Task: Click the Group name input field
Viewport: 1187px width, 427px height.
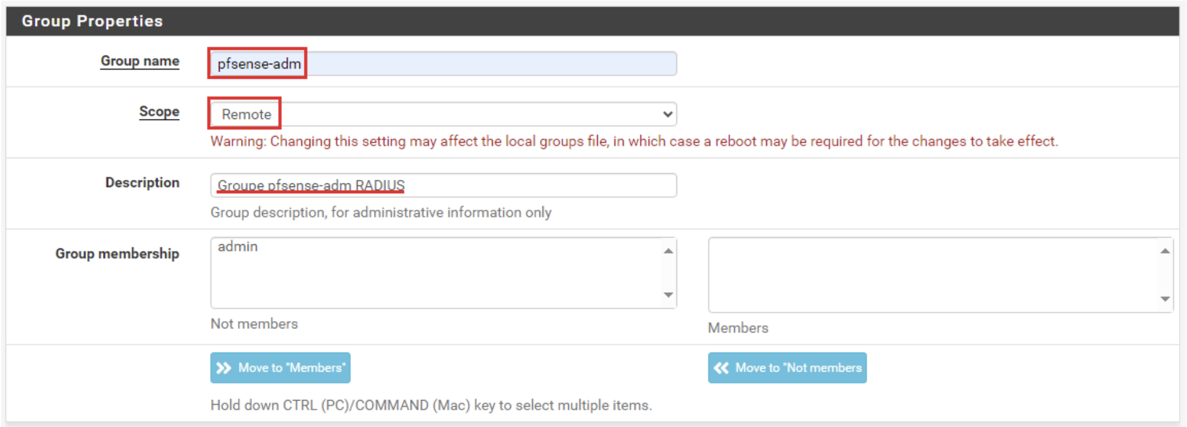Action: click(443, 64)
